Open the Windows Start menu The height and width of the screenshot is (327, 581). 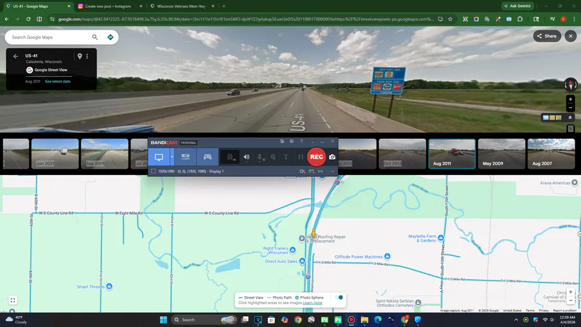(163, 320)
